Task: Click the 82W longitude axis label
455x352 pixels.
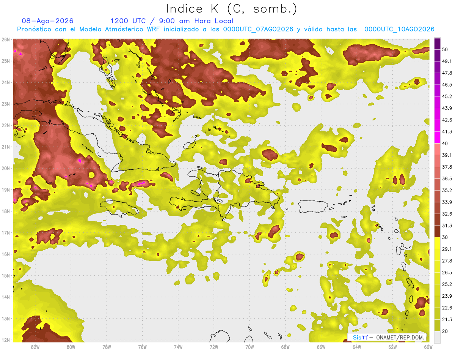Action: tap(35, 347)
